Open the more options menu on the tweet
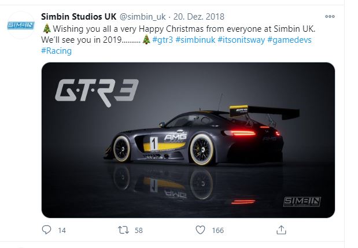Viewport: 358px width, 248px height. [x=330, y=16]
